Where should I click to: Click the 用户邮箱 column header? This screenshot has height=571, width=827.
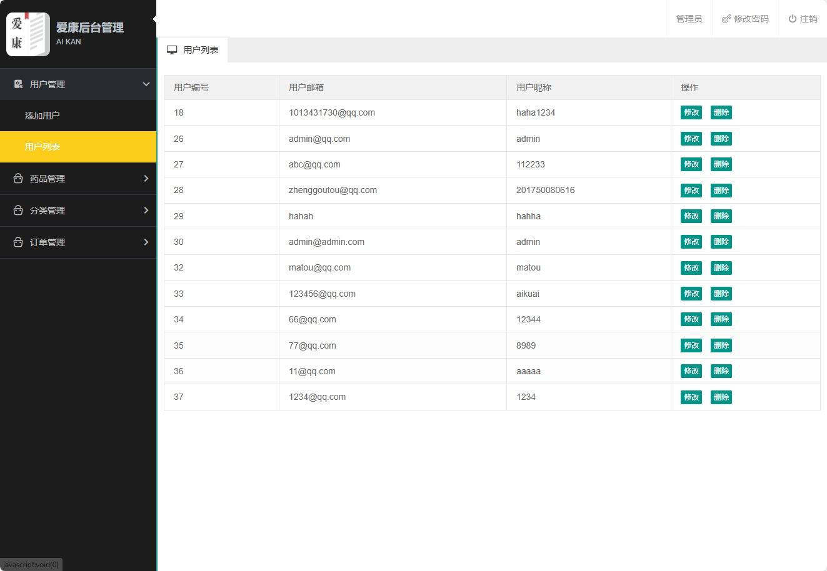click(306, 87)
